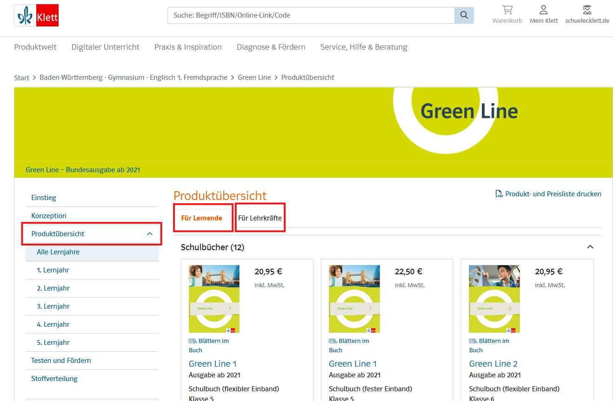Open Green Line 1 title, fester Einband

coord(353,364)
